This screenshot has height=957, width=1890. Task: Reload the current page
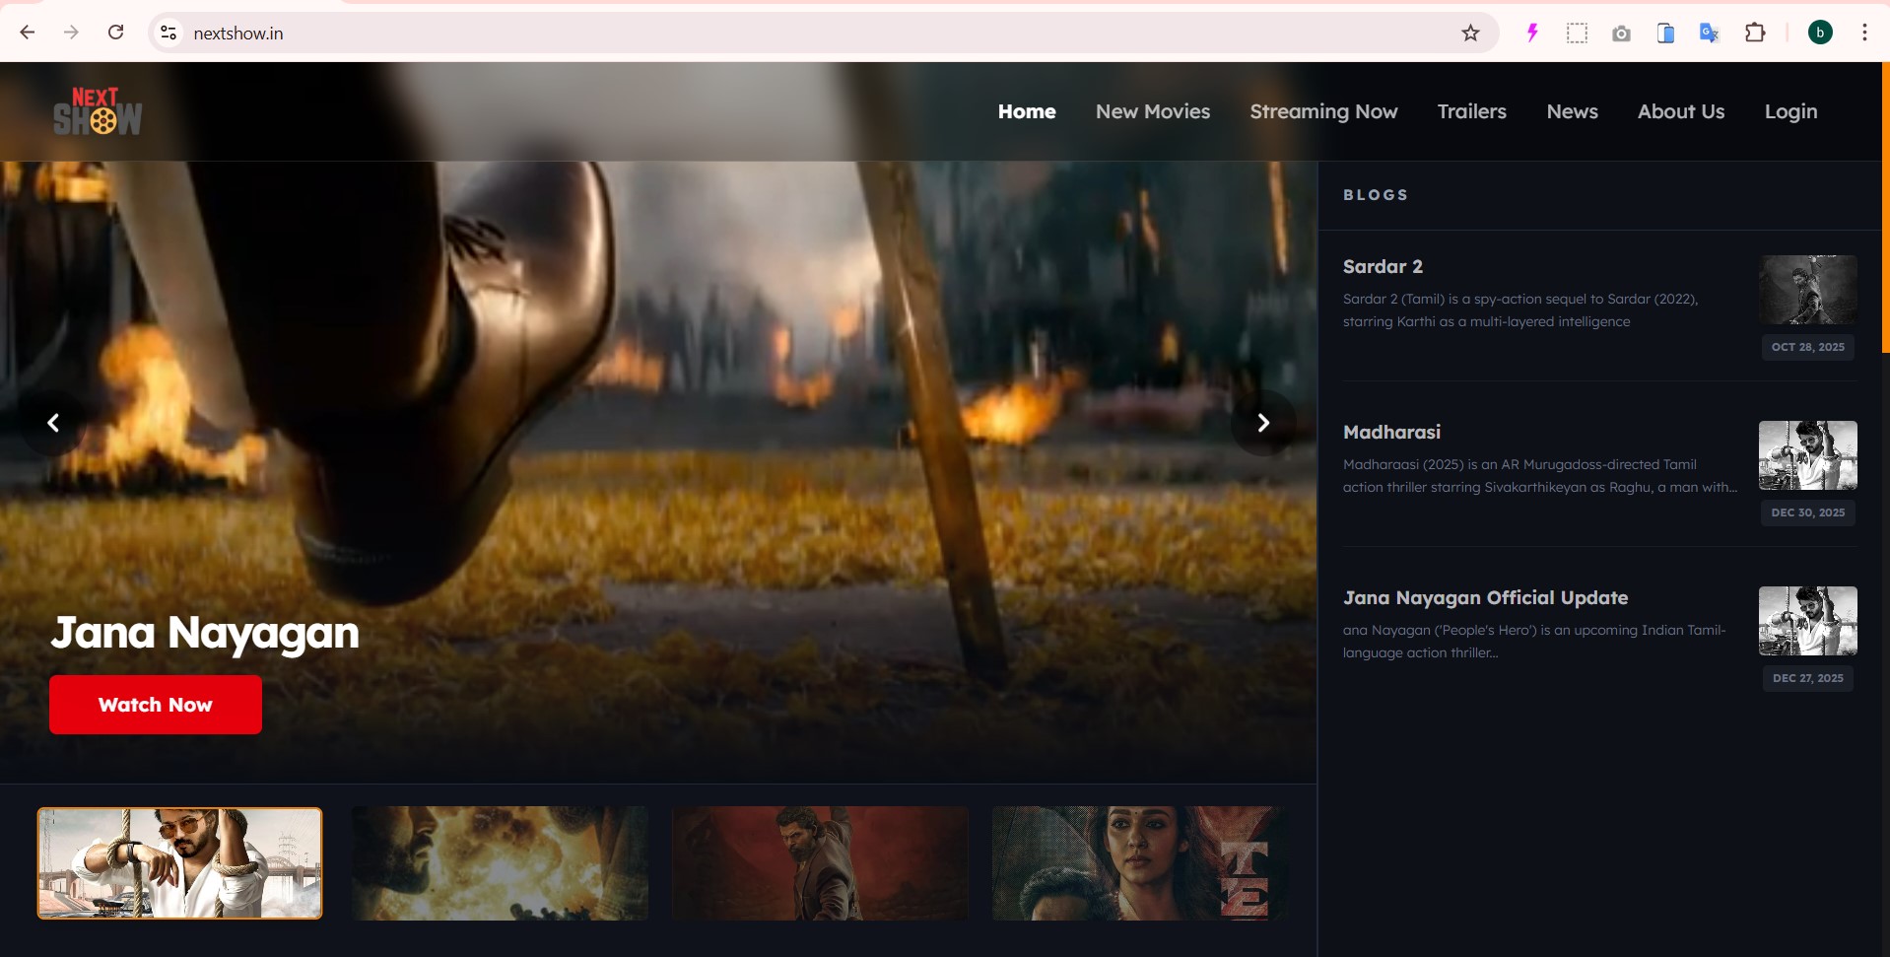click(x=115, y=33)
